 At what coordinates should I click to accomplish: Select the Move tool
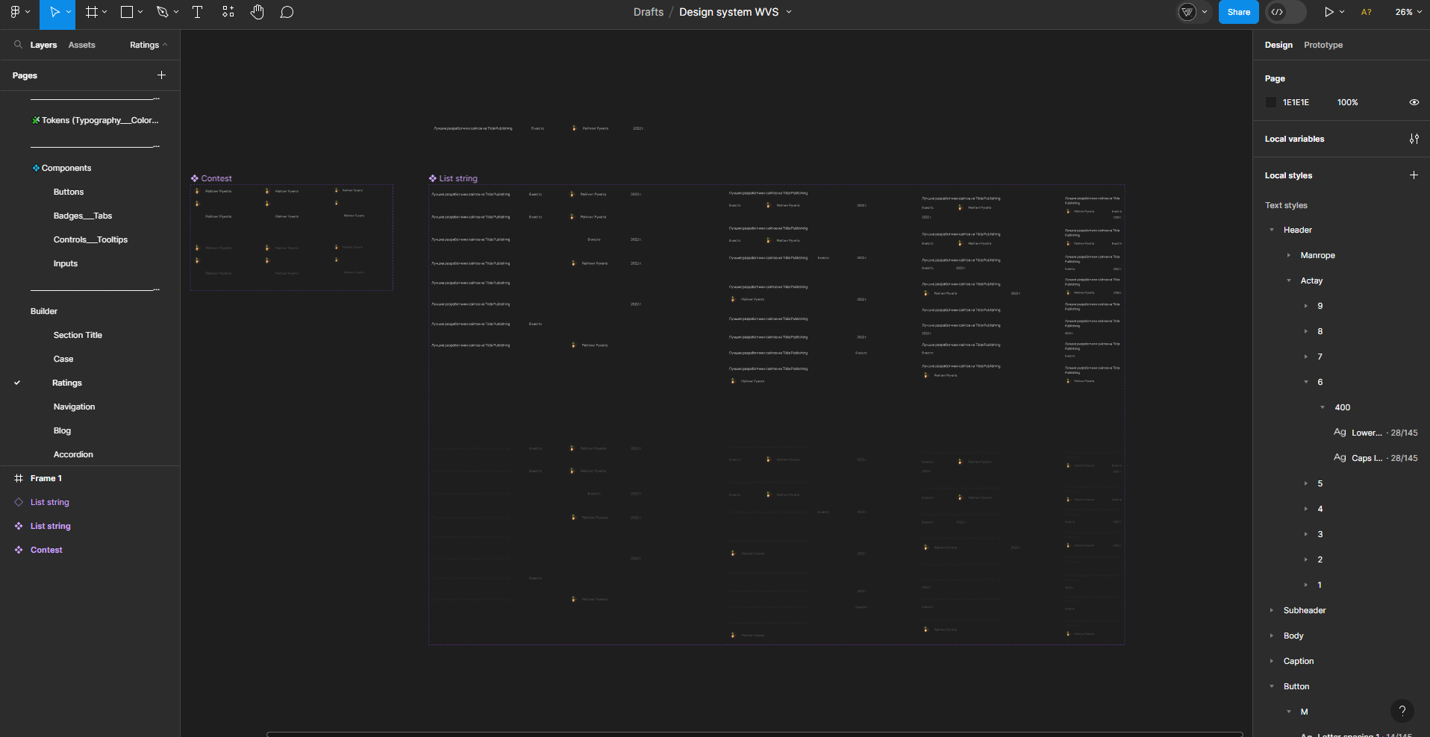(x=54, y=12)
